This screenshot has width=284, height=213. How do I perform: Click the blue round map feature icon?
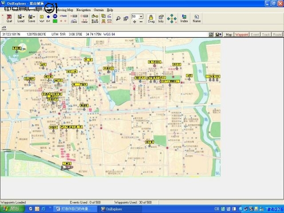click(55, 16)
